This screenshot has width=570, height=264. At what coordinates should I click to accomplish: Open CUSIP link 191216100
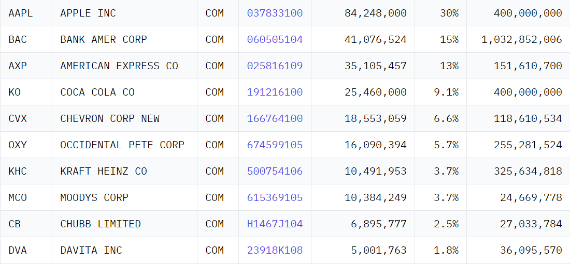[275, 92]
